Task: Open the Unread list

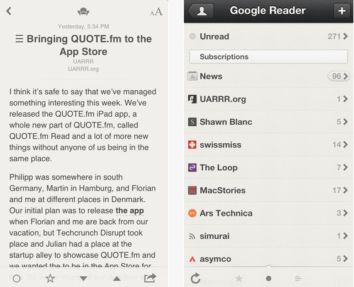Action: (269, 36)
